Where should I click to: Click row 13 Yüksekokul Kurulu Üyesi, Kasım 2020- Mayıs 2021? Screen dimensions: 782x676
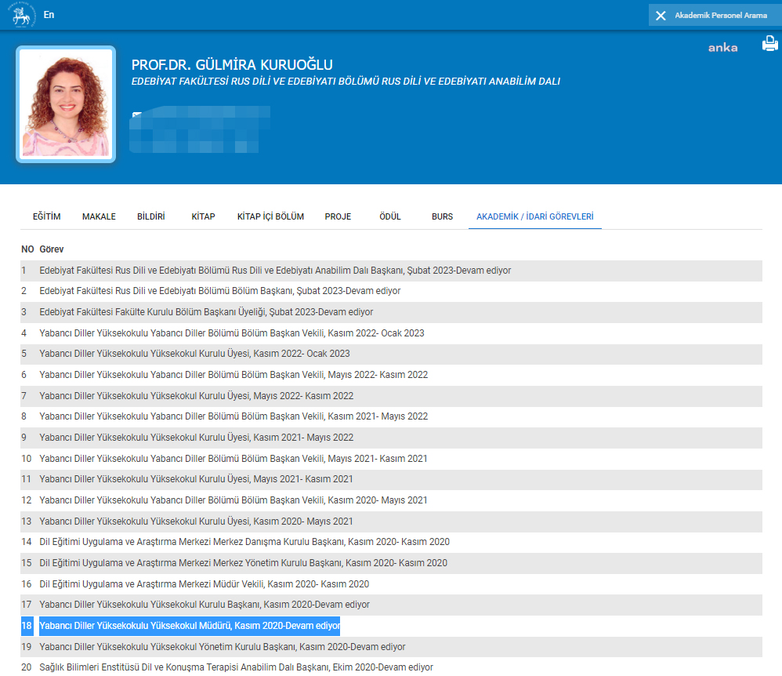coord(391,522)
